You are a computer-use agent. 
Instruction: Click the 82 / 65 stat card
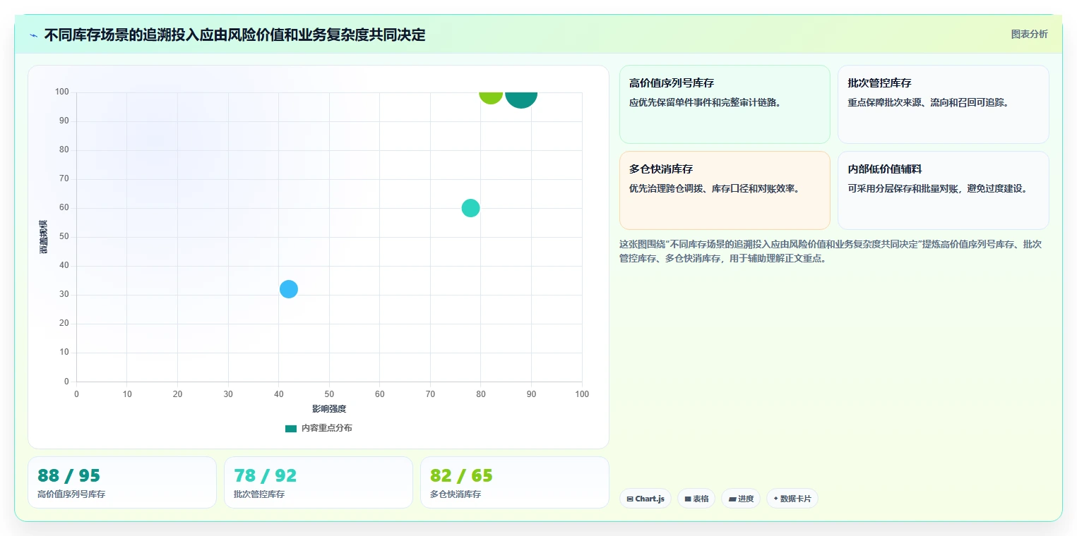515,482
